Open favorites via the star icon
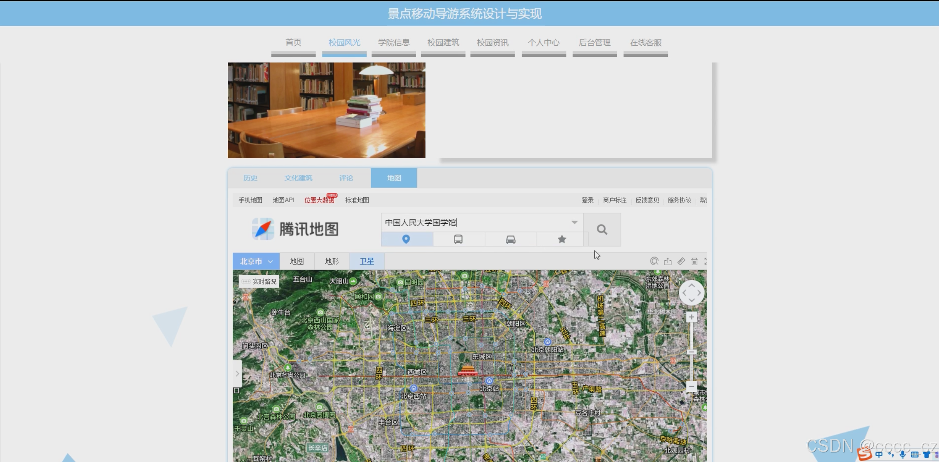This screenshot has width=939, height=462. click(562, 240)
